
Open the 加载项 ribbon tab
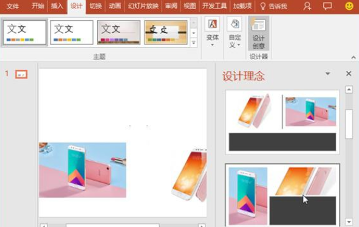pyautogui.click(x=242, y=6)
